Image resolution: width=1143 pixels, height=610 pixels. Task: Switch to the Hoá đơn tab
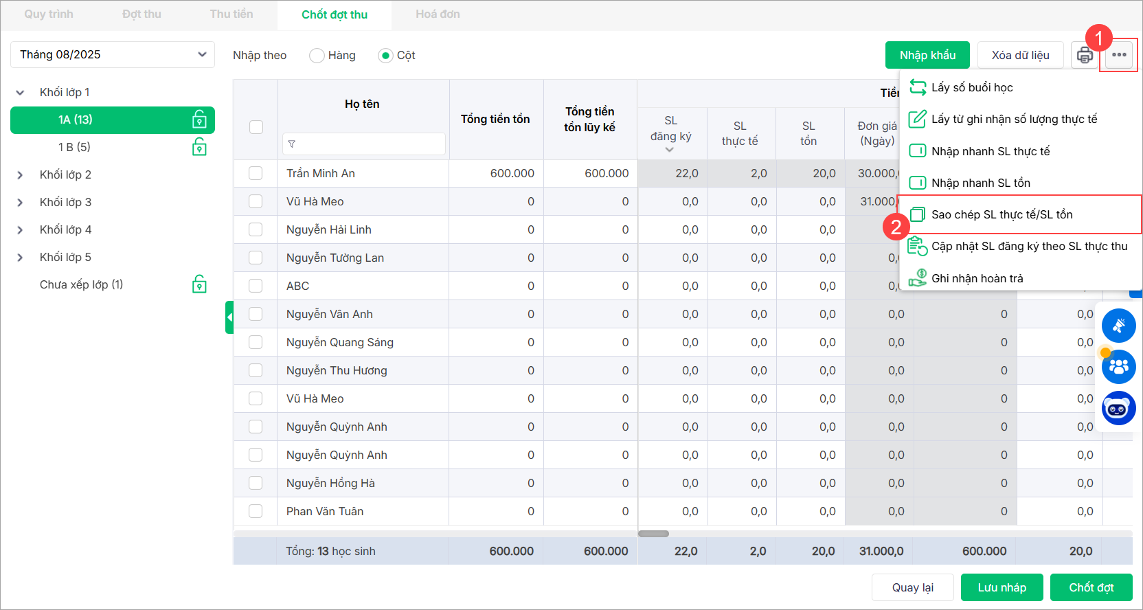pos(438,14)
